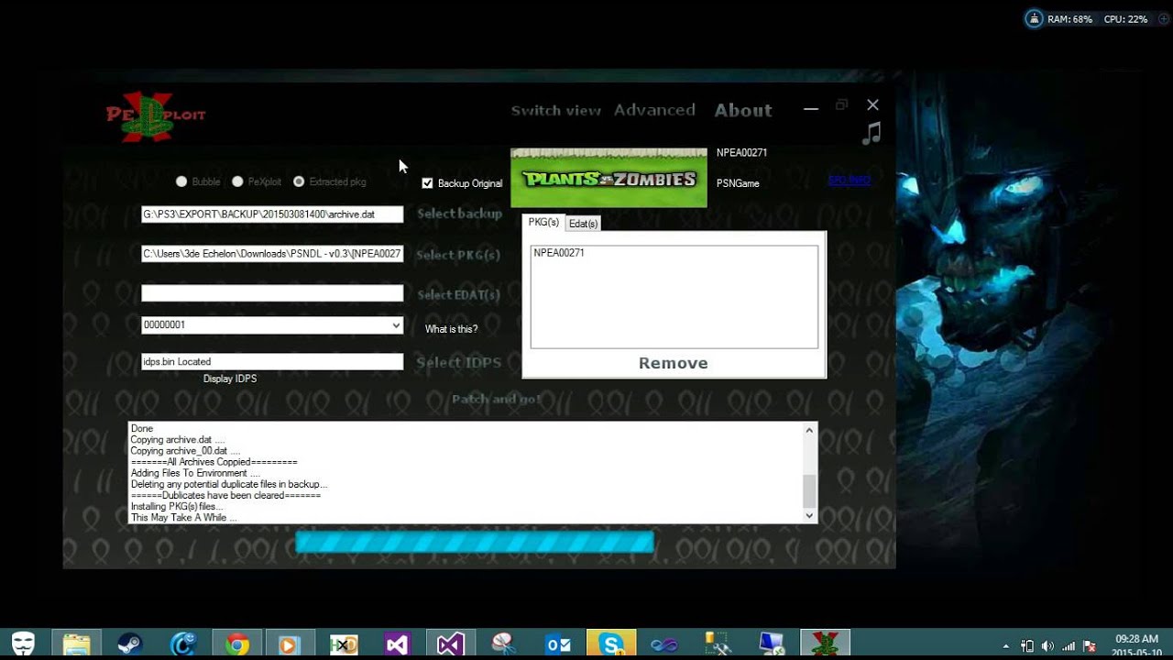Image resolution: width=1173 pixels, height=660 pixels.
Task: Switch to the Edat(s) tab
Action: [x=583, y=224]
